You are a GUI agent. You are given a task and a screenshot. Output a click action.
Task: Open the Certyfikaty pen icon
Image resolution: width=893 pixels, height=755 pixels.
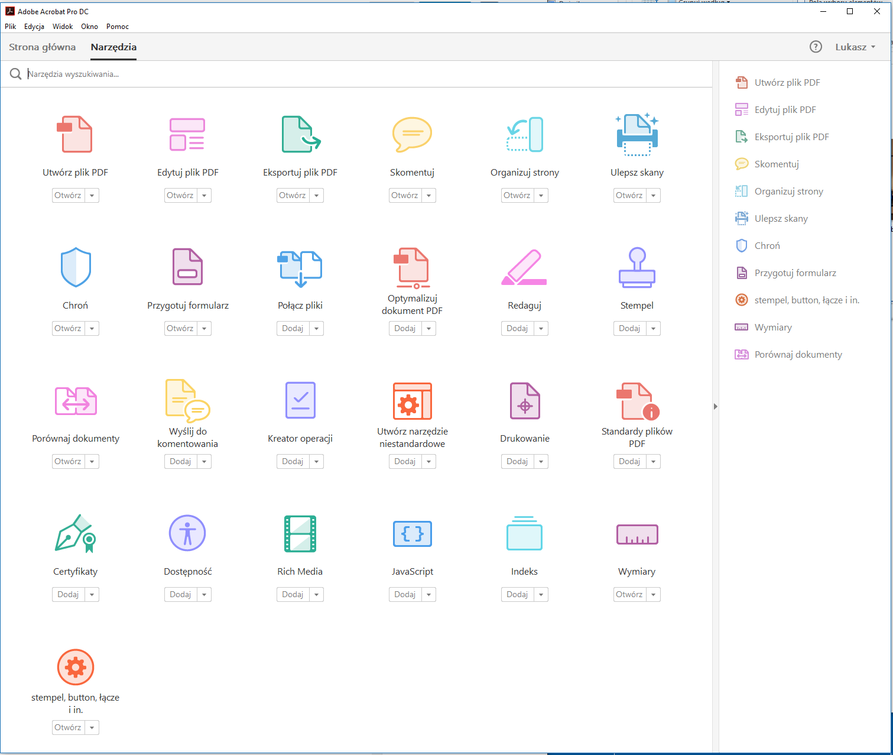click(x=75, y=534)
